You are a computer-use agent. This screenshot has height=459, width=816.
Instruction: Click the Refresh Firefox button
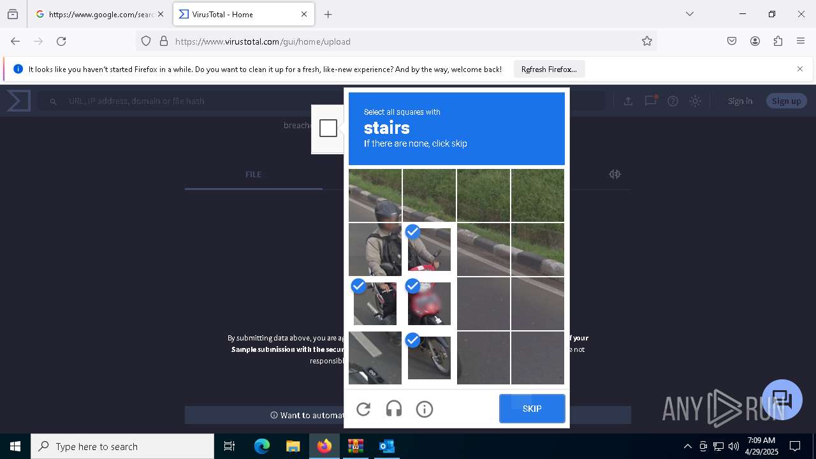pyautogui.click(x=549, y=69)
